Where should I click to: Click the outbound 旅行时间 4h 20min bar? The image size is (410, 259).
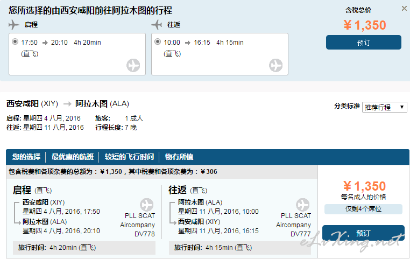pos(84,248)
